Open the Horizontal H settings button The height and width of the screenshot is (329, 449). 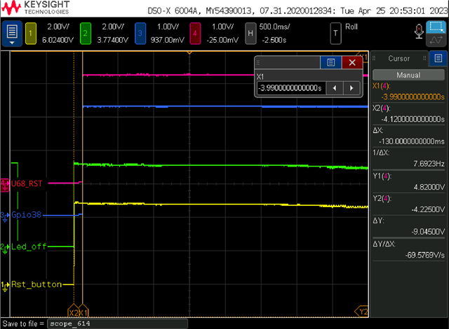pyautogui.click(x=250, y=34)
